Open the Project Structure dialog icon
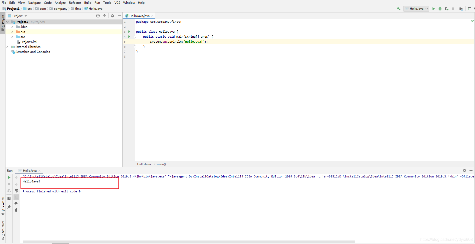The image size is (475, 244). click(461, 9)
